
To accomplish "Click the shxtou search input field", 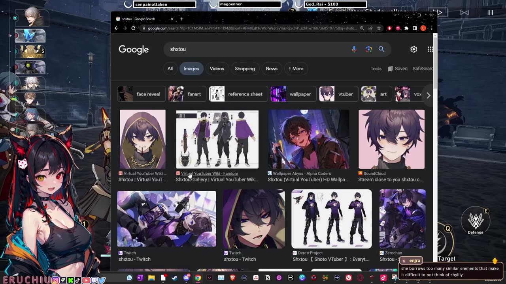I will pos(257,49).
